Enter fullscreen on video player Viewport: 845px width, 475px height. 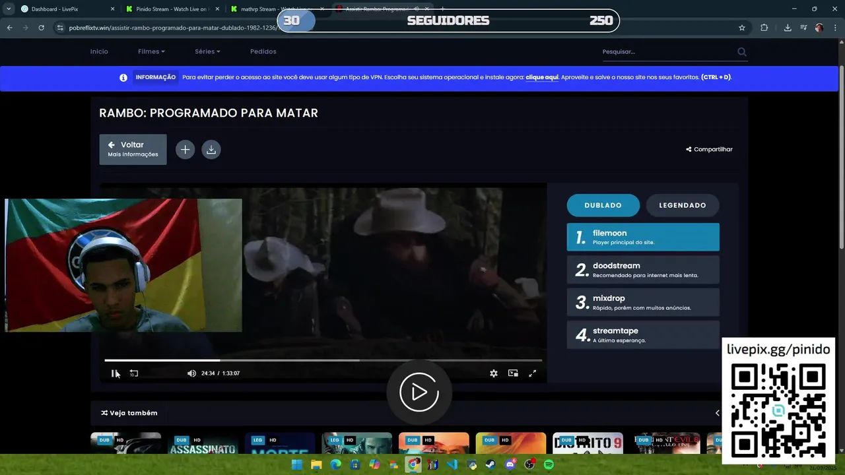tap(533, 373)
